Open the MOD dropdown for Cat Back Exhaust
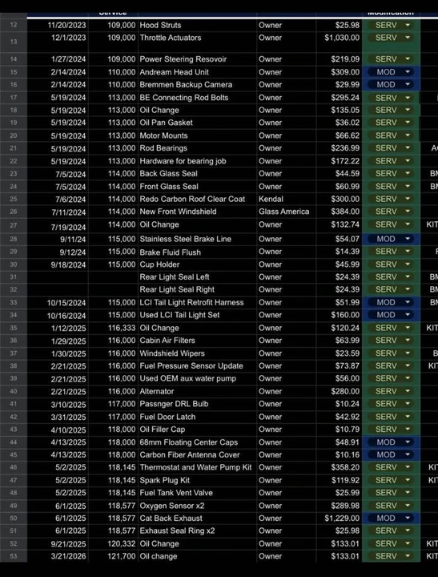 pyautogui.click(x=408, y=518)
